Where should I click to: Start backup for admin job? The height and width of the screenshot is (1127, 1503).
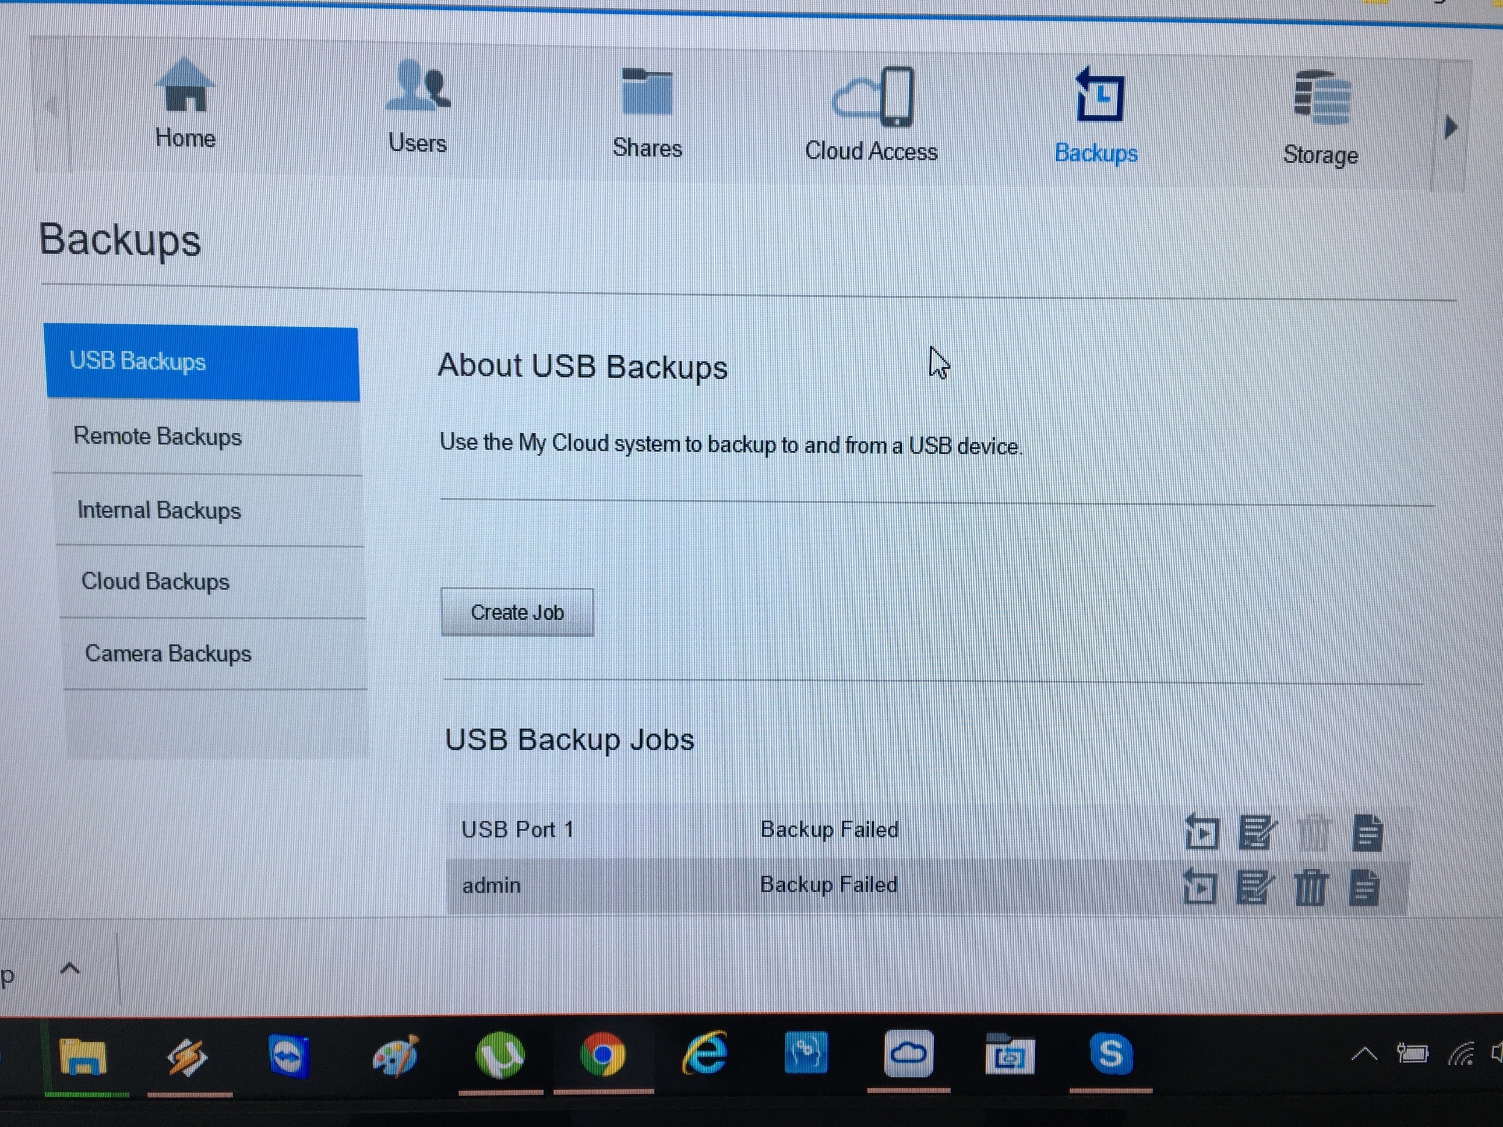click(x=1199, y=887)
